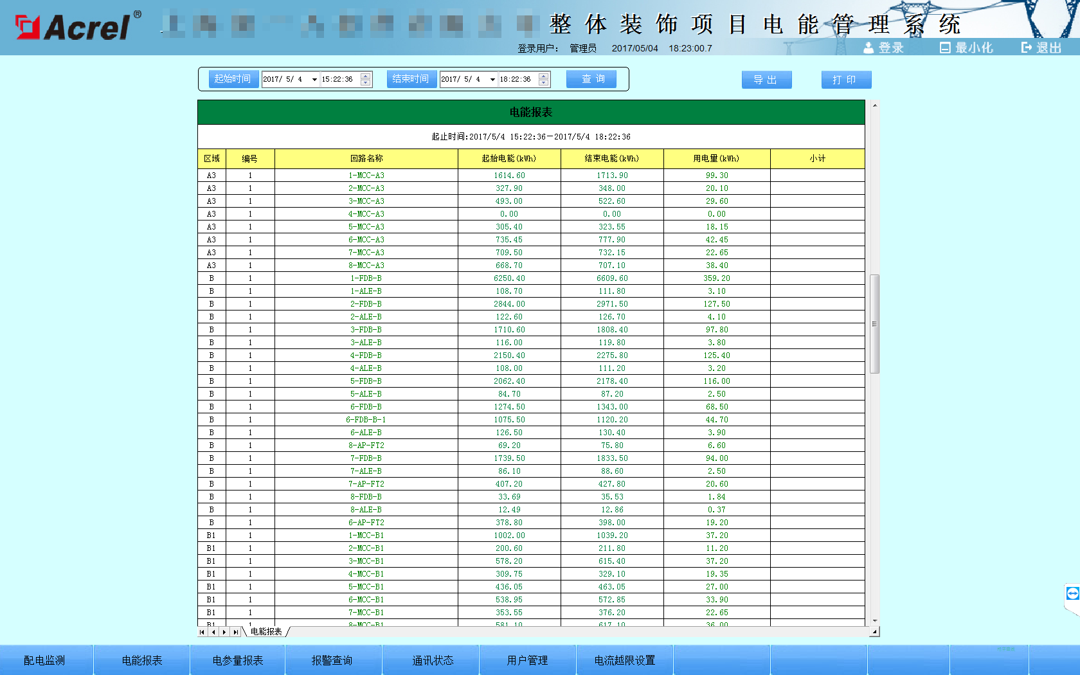
Task: Click the Acrel logo
Action: click(x=77, y=26)
